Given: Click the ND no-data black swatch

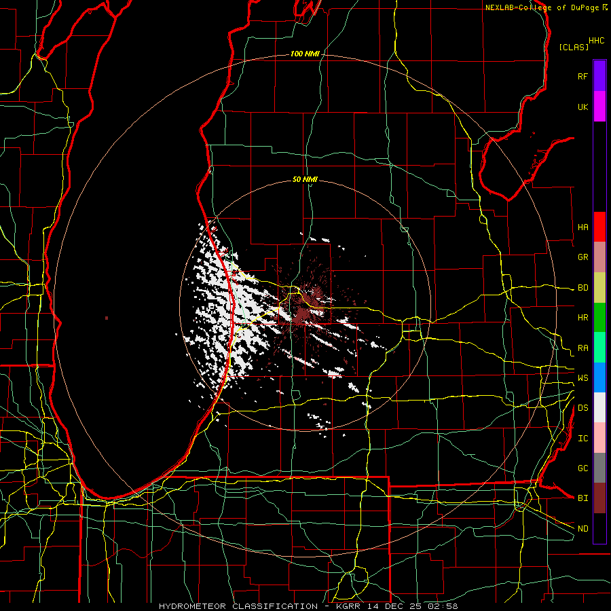Looking at the screenshot, I should click(599, 528).
